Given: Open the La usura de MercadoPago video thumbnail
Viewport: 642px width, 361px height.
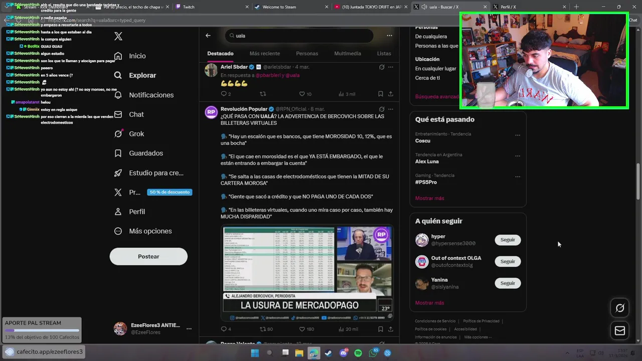Looking at the screenshot, I should point(307,273).
